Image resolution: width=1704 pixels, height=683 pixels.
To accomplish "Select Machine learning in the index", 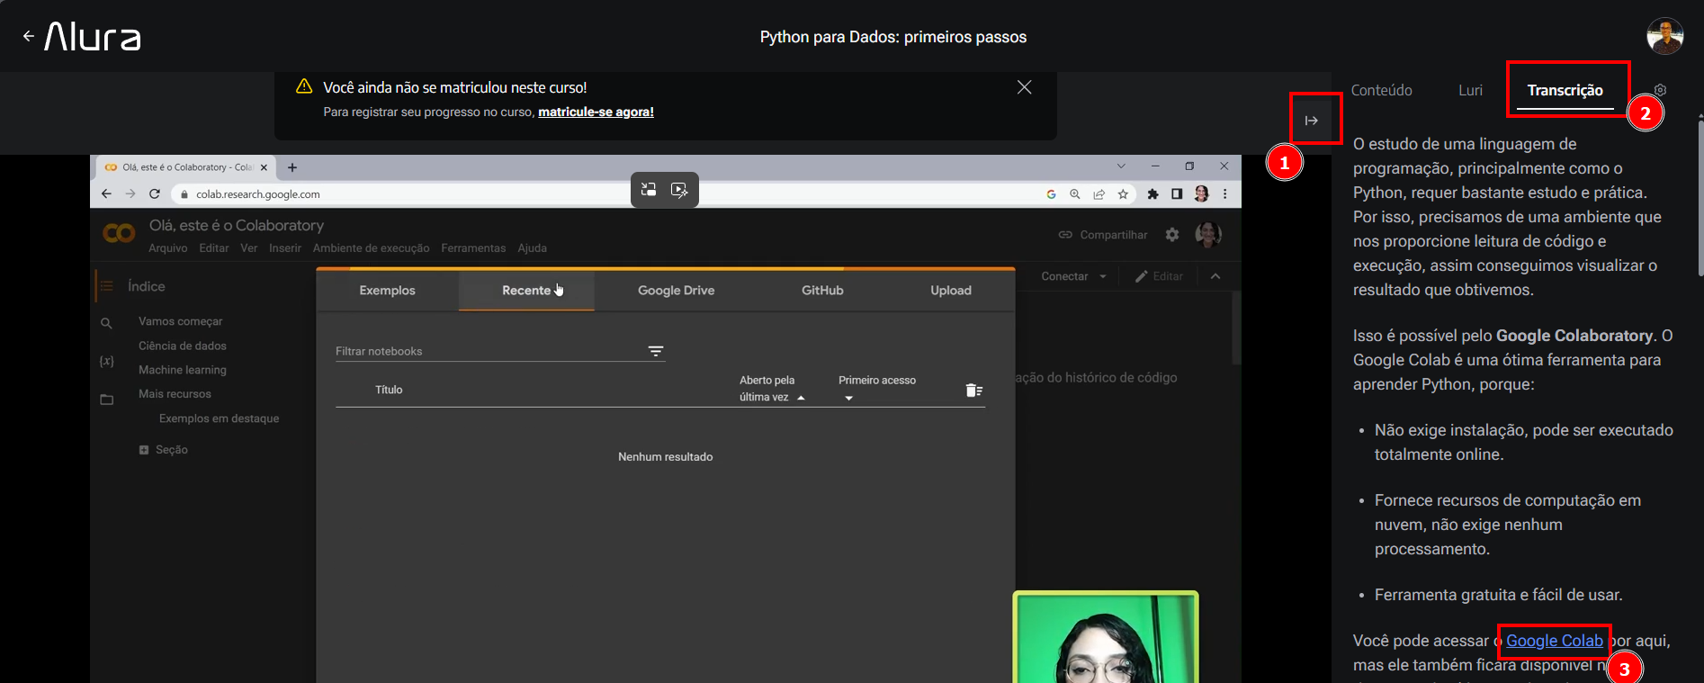I will 183,370.
